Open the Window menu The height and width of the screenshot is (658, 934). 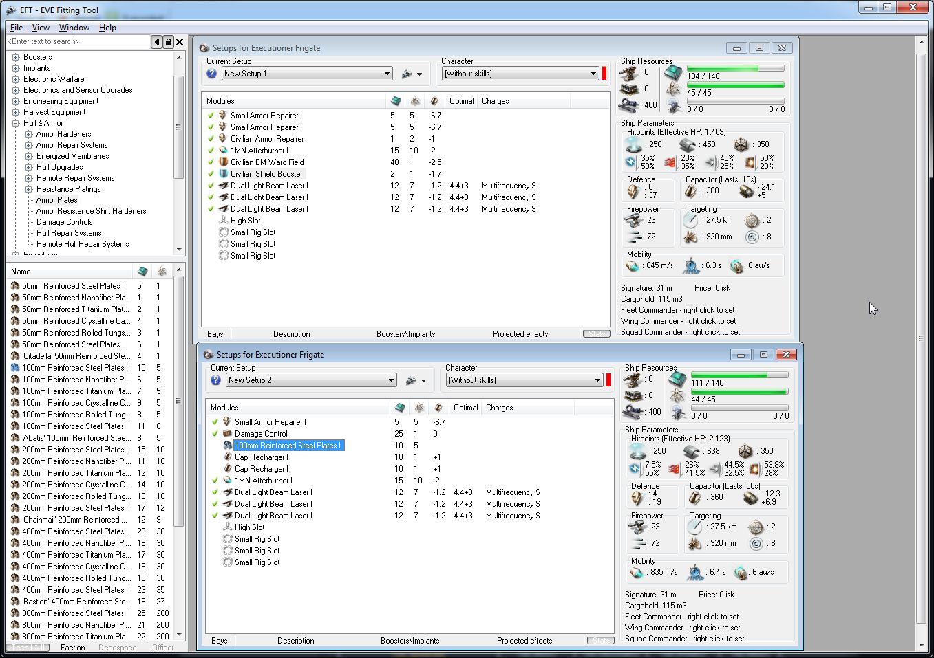pos(74,28)
